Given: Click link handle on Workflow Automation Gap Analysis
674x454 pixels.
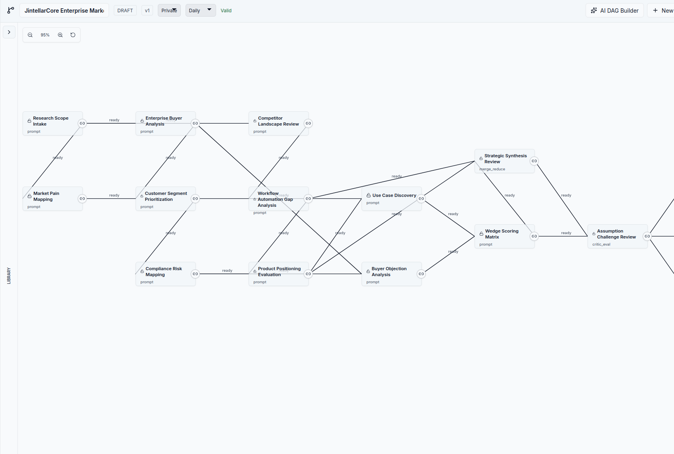Looking at the screenshot, I should click(x=308, y=198).
